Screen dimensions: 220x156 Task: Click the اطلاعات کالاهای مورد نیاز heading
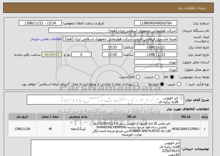pyautogui.click(x=188, y=109)
